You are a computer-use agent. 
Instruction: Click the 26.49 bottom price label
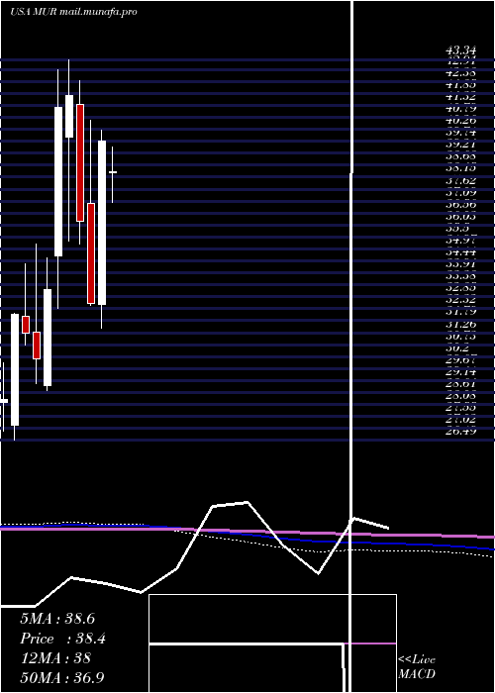460,431
